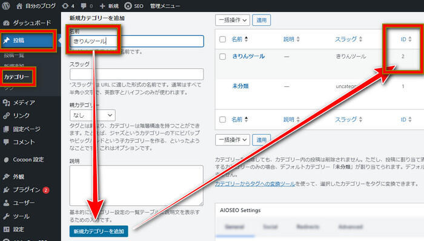Viewport: 424px width, 241px height.
Task: Click the Cocoon 設定 circle icon
Action: click(6, 159)
